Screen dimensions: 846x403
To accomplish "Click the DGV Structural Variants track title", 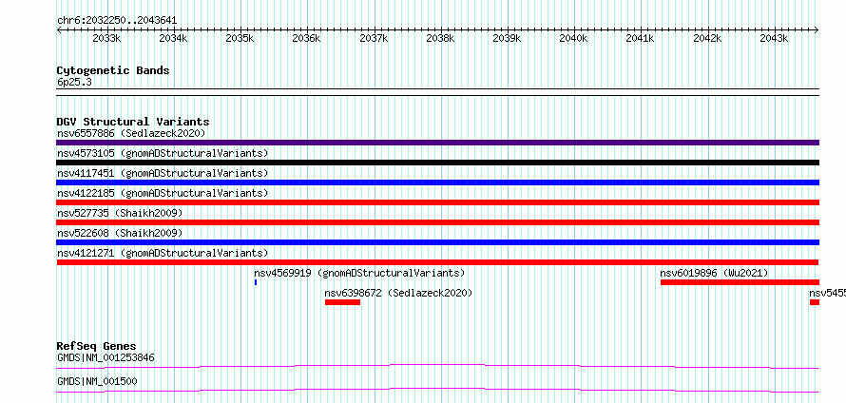I will click(x=133, y=122).
